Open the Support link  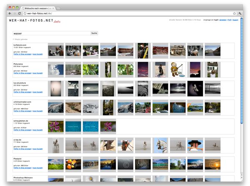235,20
